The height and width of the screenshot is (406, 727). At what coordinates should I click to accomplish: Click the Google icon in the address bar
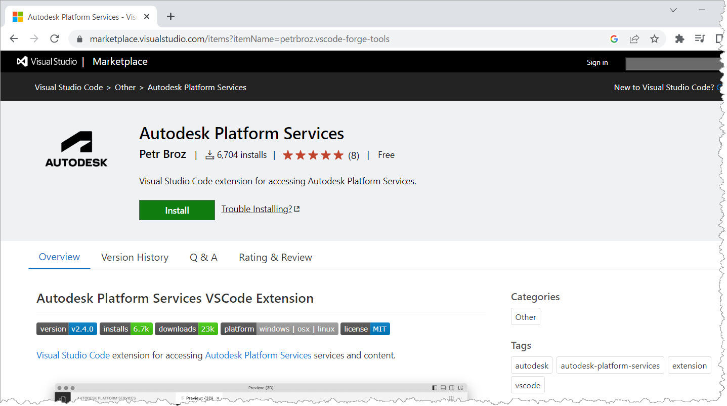pyautogui.click(x=614, y=38)
